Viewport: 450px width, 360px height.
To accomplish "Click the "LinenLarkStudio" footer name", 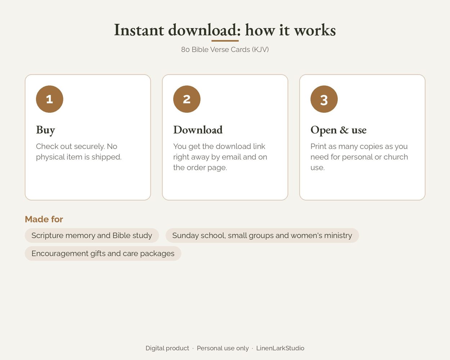I will (x=280, y=348).
